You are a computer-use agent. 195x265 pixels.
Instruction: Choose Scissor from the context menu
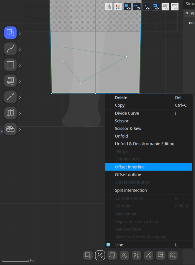click(x=148, y=121)
